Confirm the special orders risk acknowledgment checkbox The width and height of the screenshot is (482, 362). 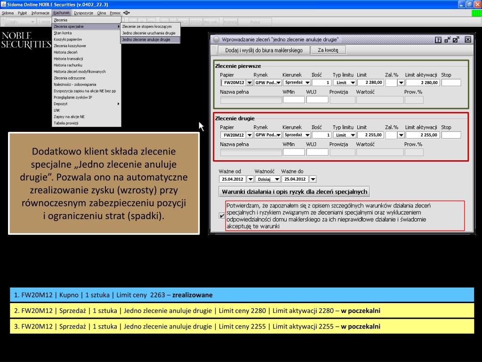(222, 216)
